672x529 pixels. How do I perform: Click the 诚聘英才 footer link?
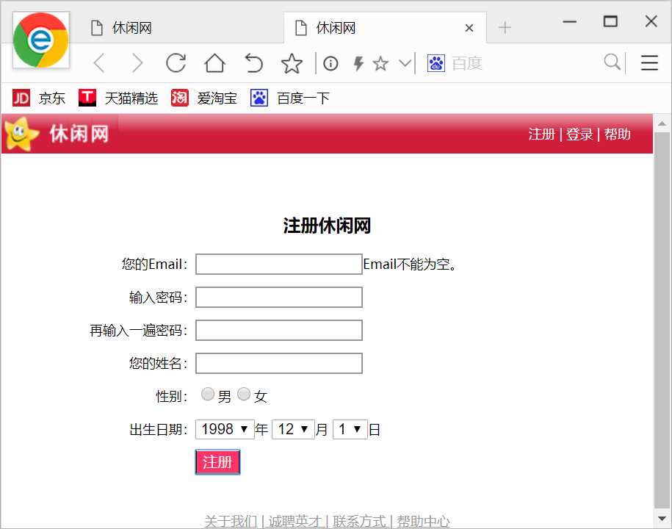click(295, 521)
